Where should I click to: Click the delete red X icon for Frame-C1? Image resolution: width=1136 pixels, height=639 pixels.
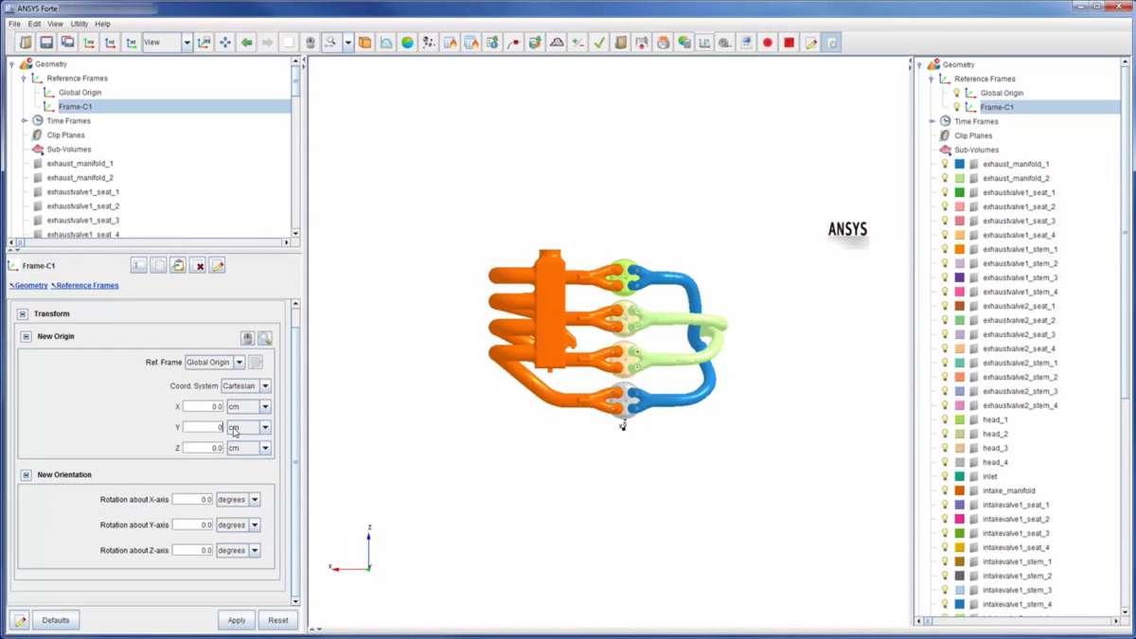coord(198,266)
